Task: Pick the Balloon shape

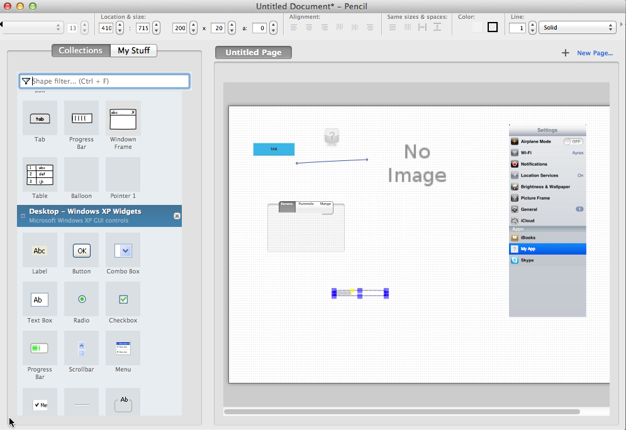Action: coord(81,175)
